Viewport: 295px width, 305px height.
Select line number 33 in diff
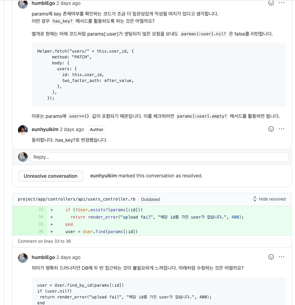41,210
